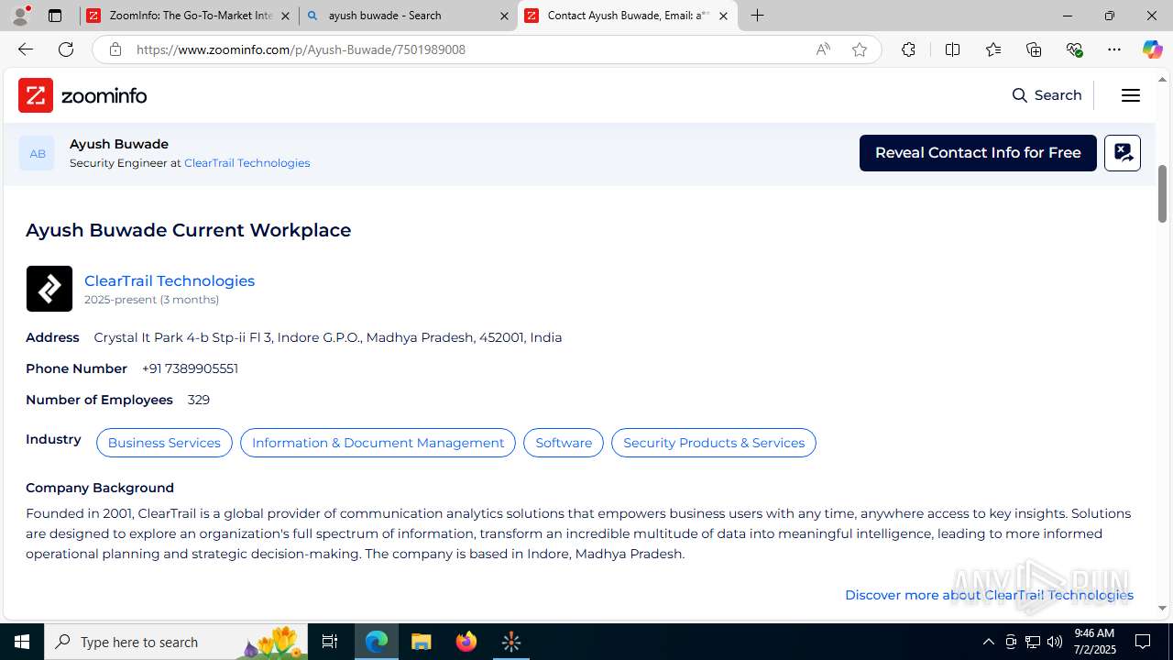1173x660 pixels.
Task: Open network settings tray icon
Action: click(1033, 642)
